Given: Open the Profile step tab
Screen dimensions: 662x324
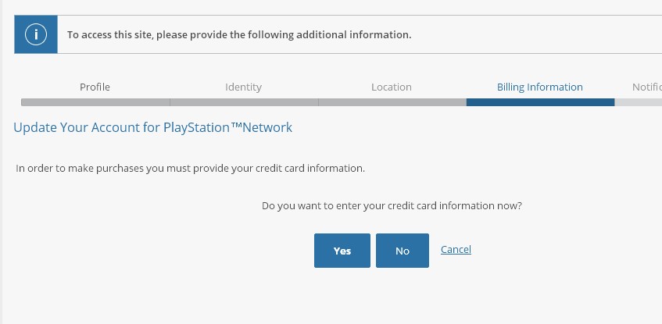Looking at the screenshot, I should [x=95, y=87].
